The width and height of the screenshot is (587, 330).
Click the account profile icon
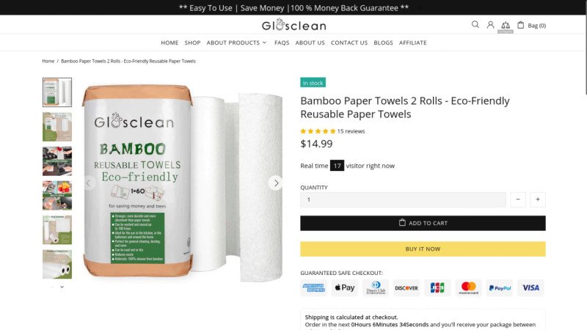coord(490,25)
